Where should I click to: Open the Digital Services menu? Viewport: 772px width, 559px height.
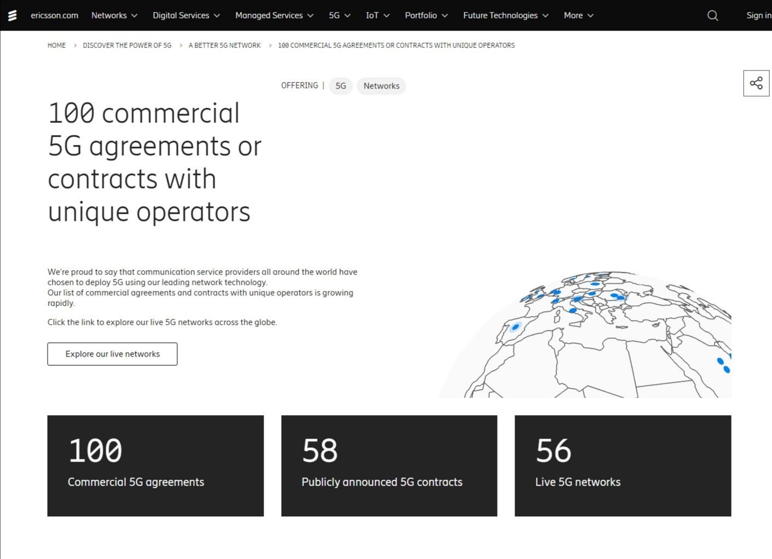tap(186, 15)
